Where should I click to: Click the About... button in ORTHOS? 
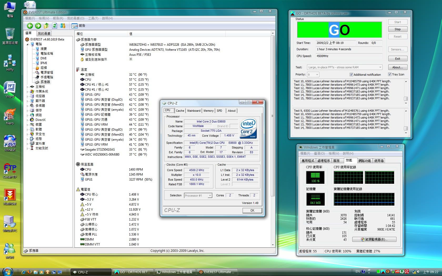(398, 67)
